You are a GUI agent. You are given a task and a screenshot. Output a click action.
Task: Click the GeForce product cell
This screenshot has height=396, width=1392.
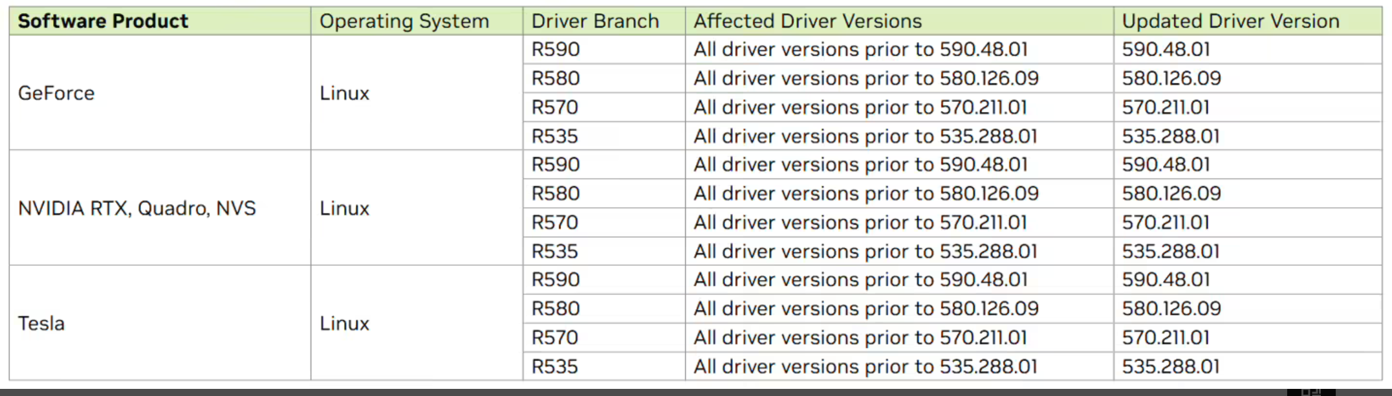pos(56,93)
